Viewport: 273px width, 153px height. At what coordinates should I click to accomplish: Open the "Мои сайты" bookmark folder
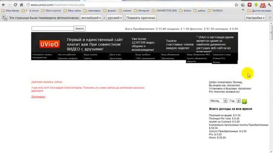(x=73, y=11)
